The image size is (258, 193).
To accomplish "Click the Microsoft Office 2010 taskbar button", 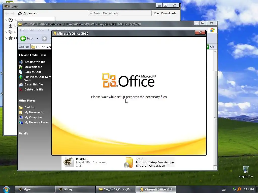I will point(156,189).
